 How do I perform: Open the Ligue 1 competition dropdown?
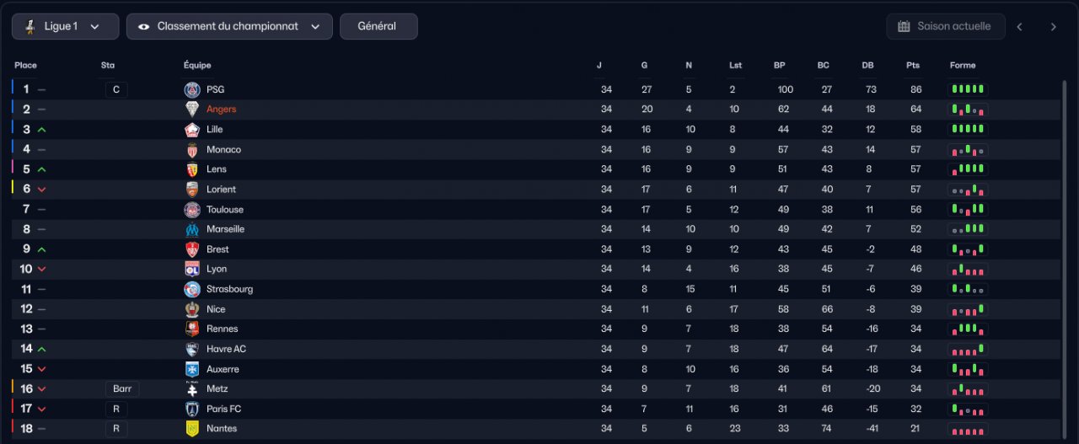pos(66,26)
